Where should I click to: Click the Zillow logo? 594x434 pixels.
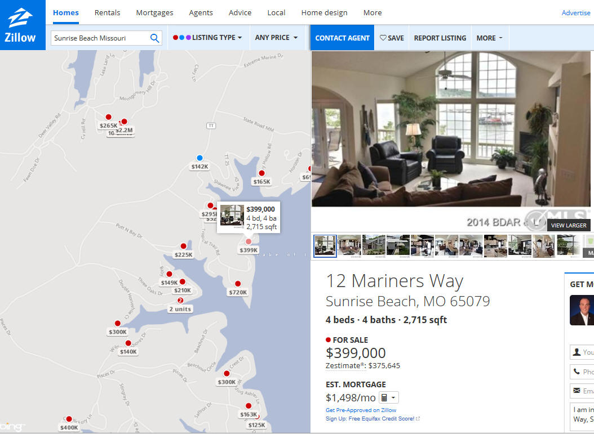click(x=20, y=25)
